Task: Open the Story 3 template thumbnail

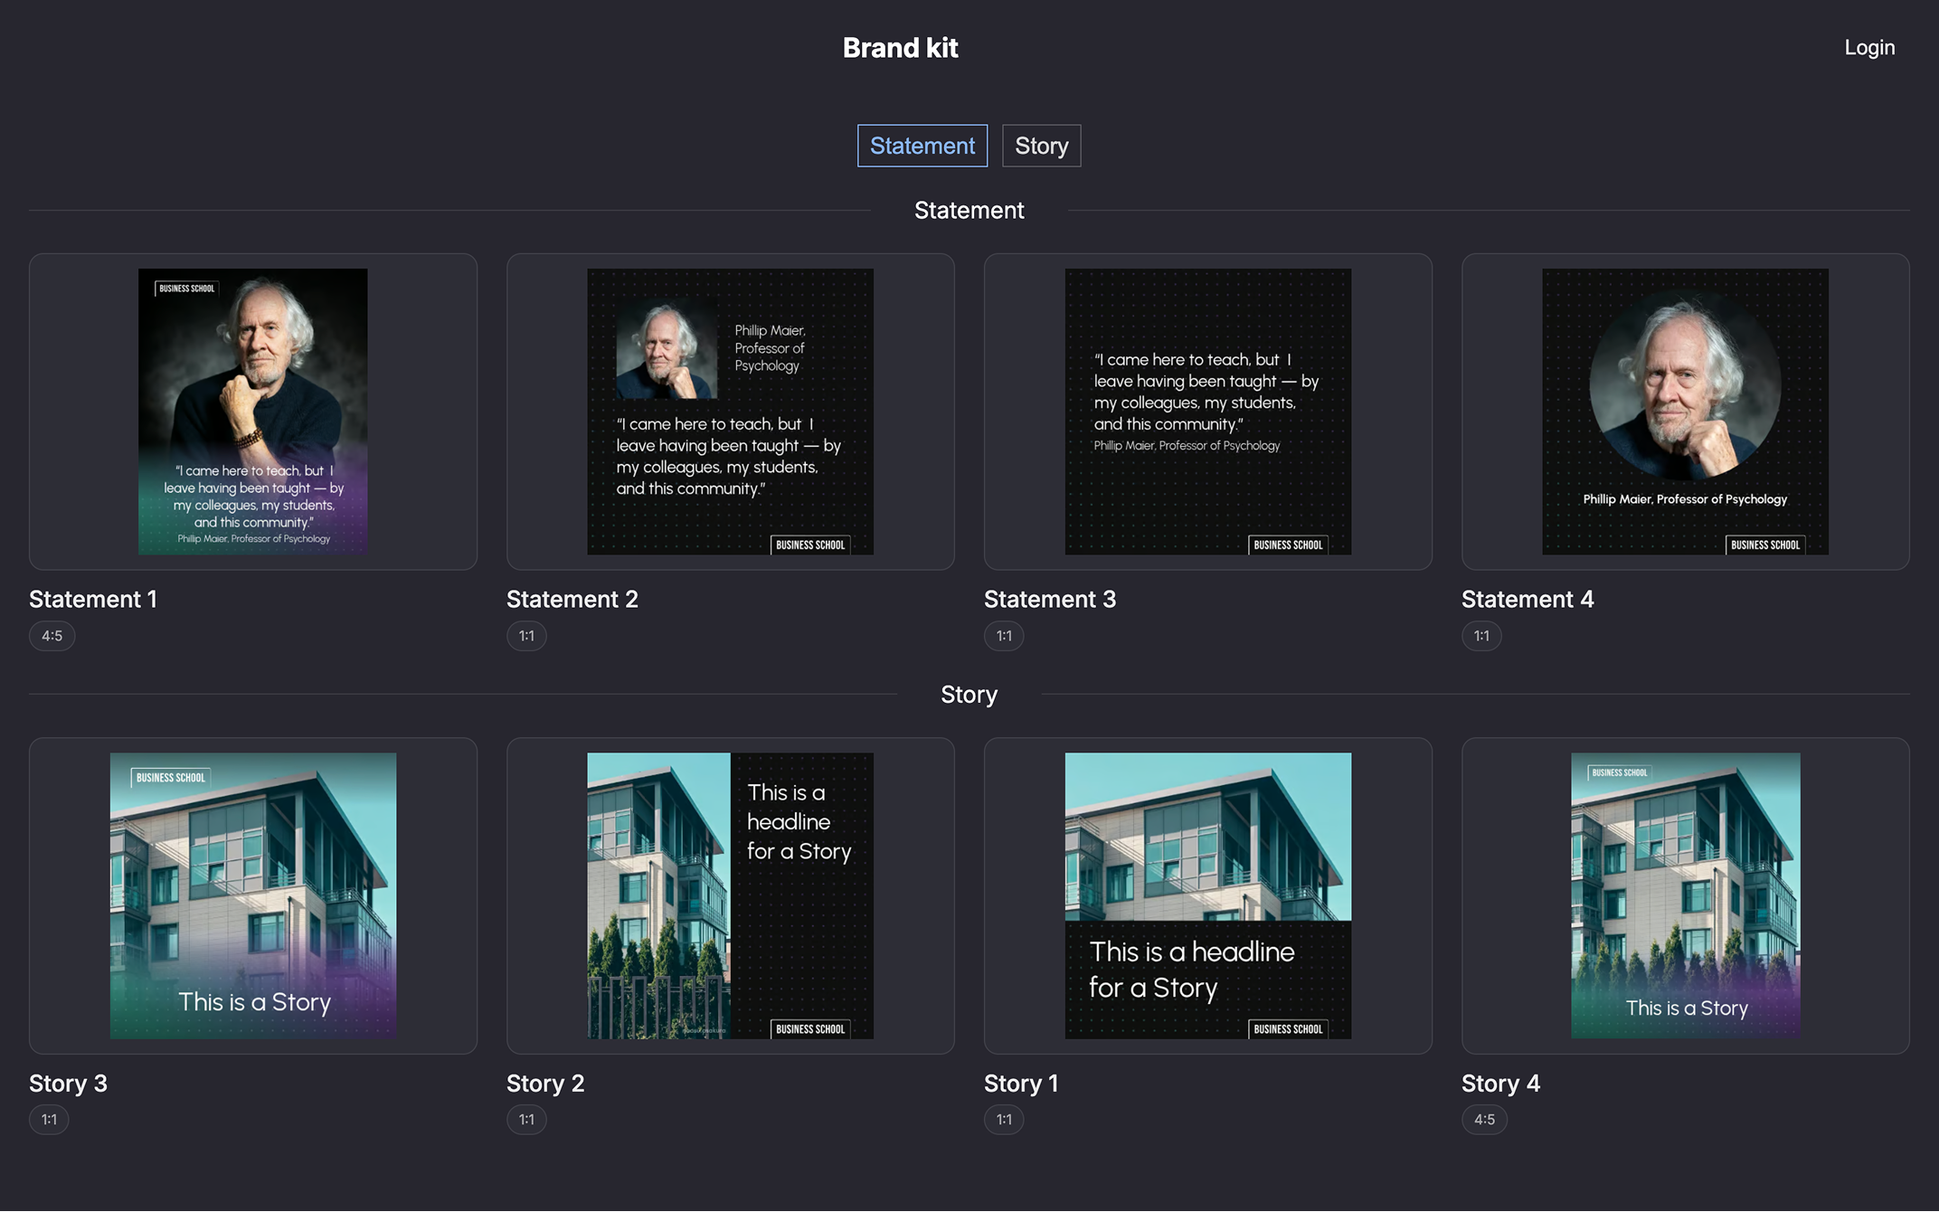Action: click(x=253, y=895)
